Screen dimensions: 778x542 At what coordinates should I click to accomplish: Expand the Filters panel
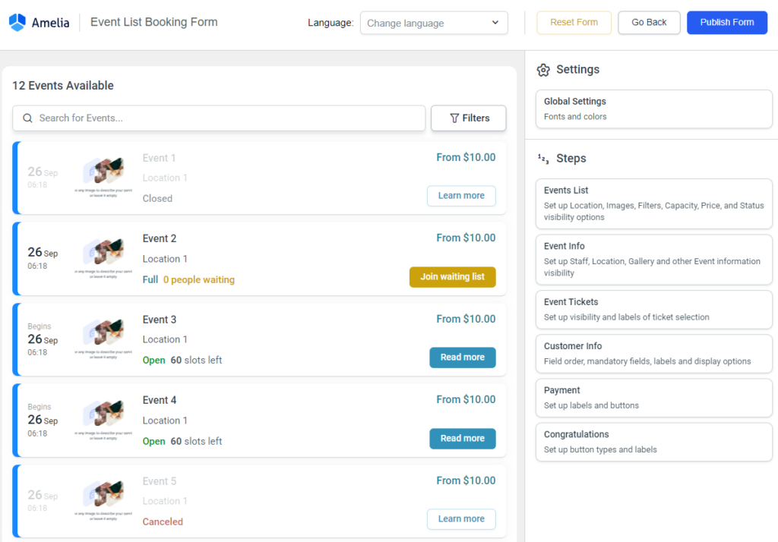[x=469, y=118]
